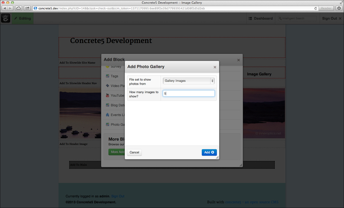Go back with the browser back arrow
This screenshot has width=344, height=208.
click(x=5, y=8)
